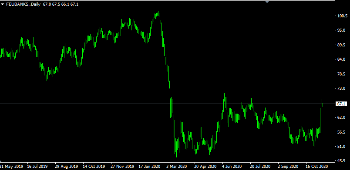Click the 78.5 price axis label
The height and width of the screenshot is (170, 350).
(x=342, y=74)
